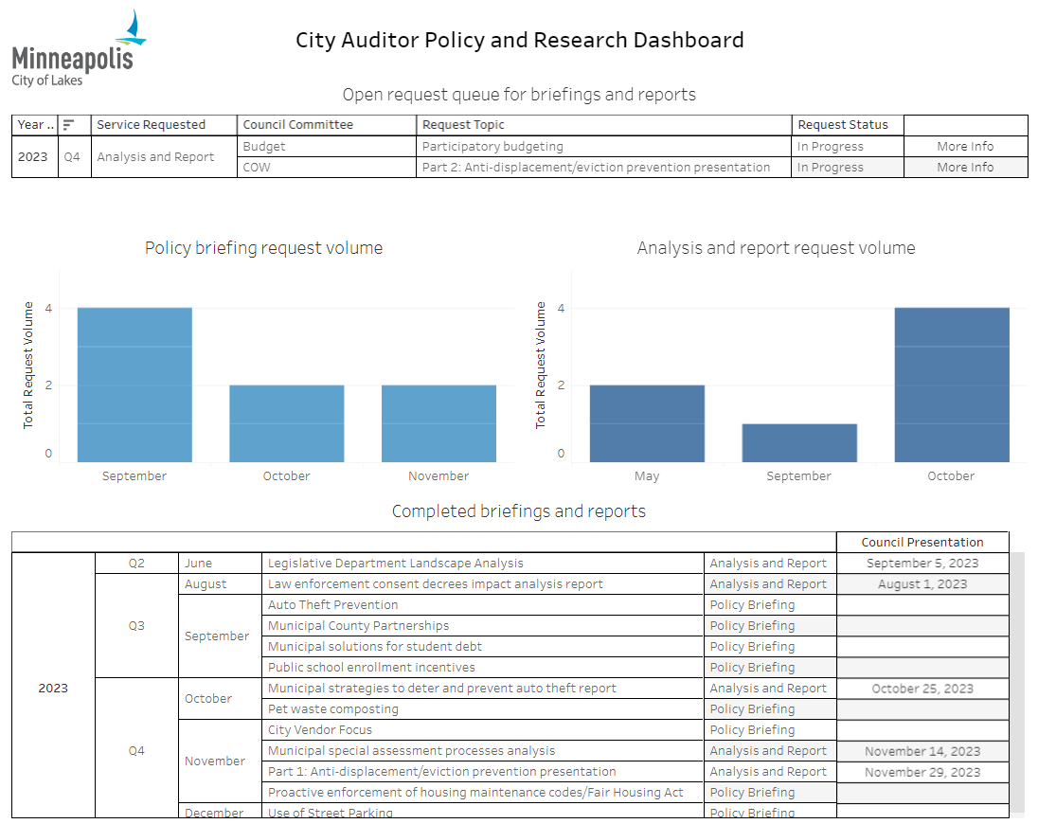Image resolution: width=1038 pixels, height=824 pixels.
Task: Select the October policy briefing bar
Action: (x=287, y=423)
